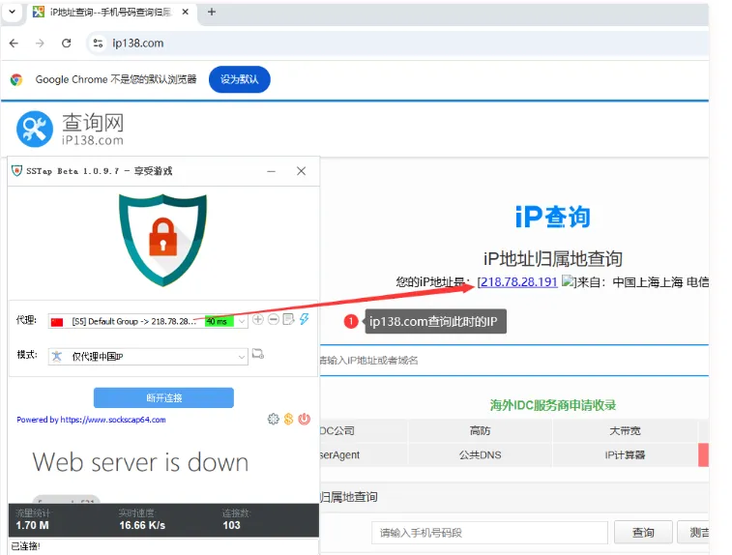Click the 请输入iP地址或者域名 input field
This screenshot has height=555, width=732.
pos(513,361)
